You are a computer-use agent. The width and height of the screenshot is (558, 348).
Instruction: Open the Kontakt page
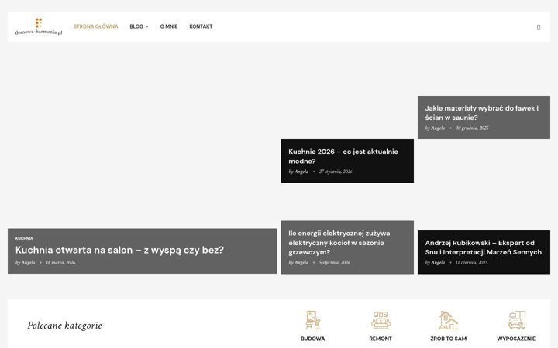tap(201, 26)
